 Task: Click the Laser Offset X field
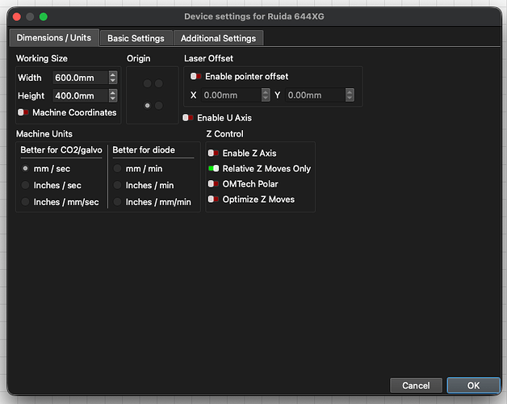[x=231, y=95]
